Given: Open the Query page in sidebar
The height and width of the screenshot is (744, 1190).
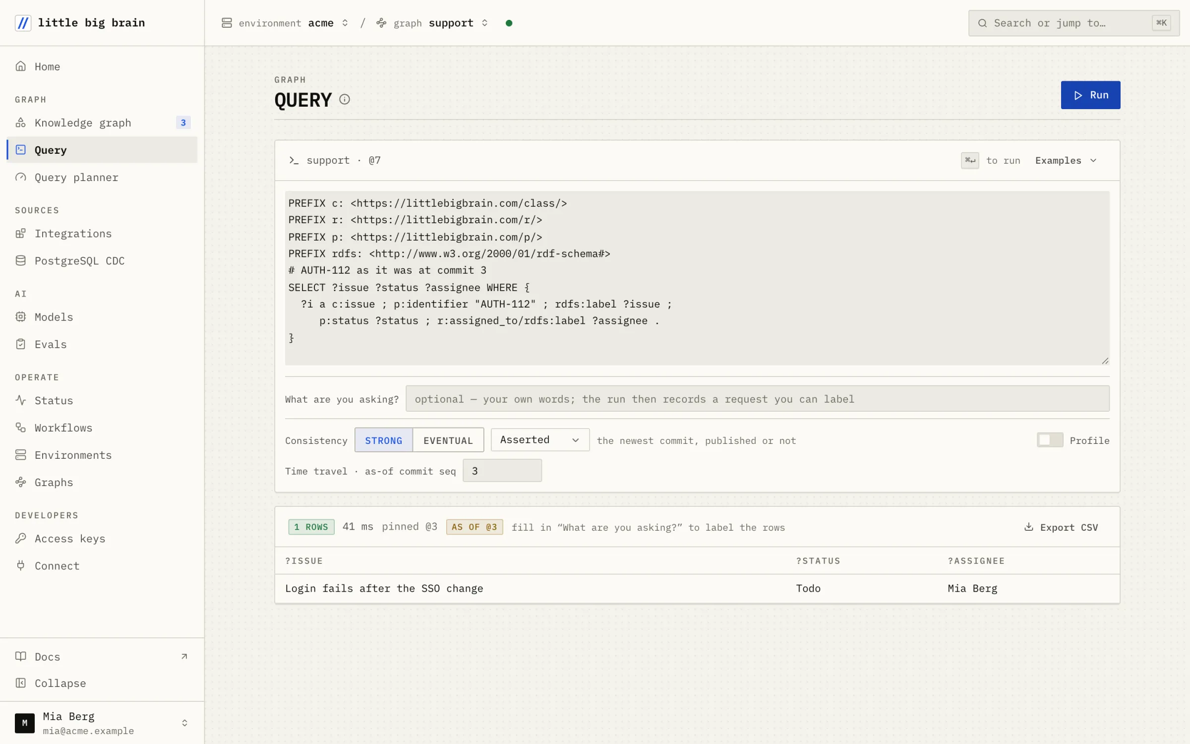Looking at the screenshot, I should (102, 150).
